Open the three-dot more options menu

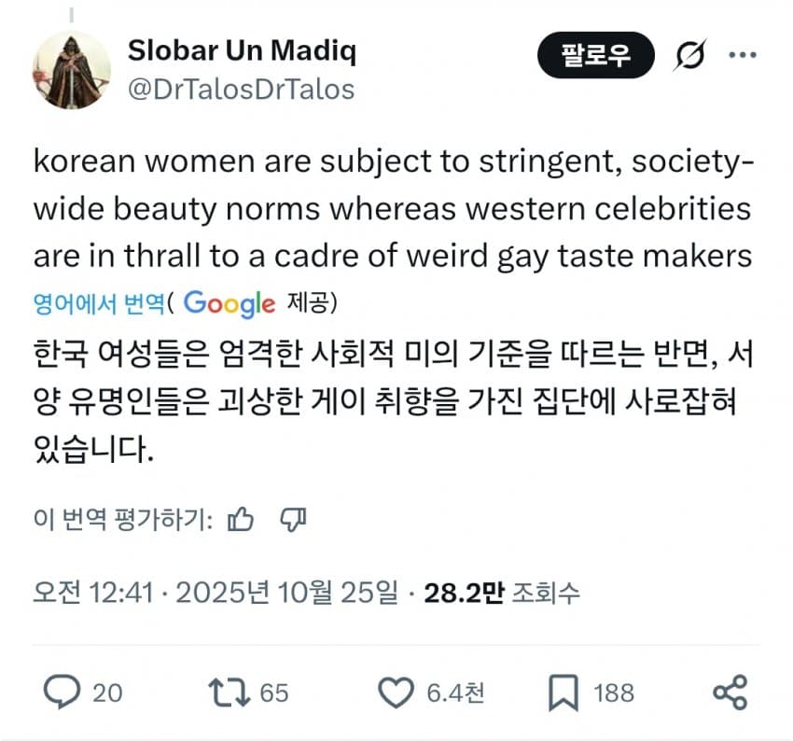(743, 57)
